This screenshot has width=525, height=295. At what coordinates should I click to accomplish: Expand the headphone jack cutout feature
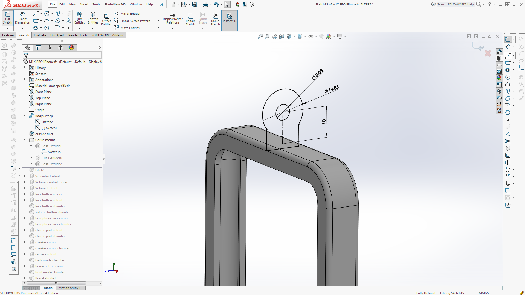pyautogui.click(x=25, y=218)
